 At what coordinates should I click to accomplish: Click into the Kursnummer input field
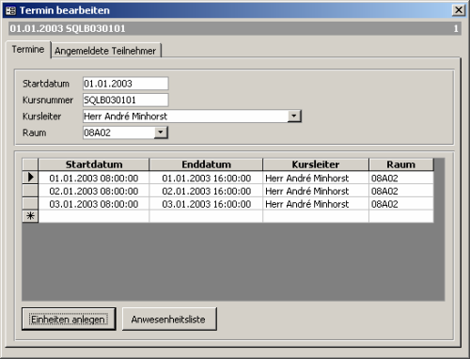125,100
